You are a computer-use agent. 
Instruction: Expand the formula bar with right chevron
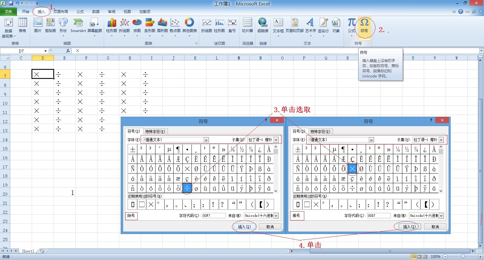click(481, 51)
